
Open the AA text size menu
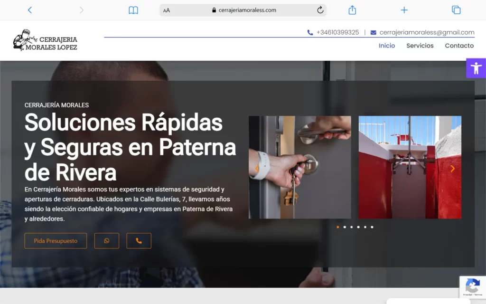coord(167,10)
